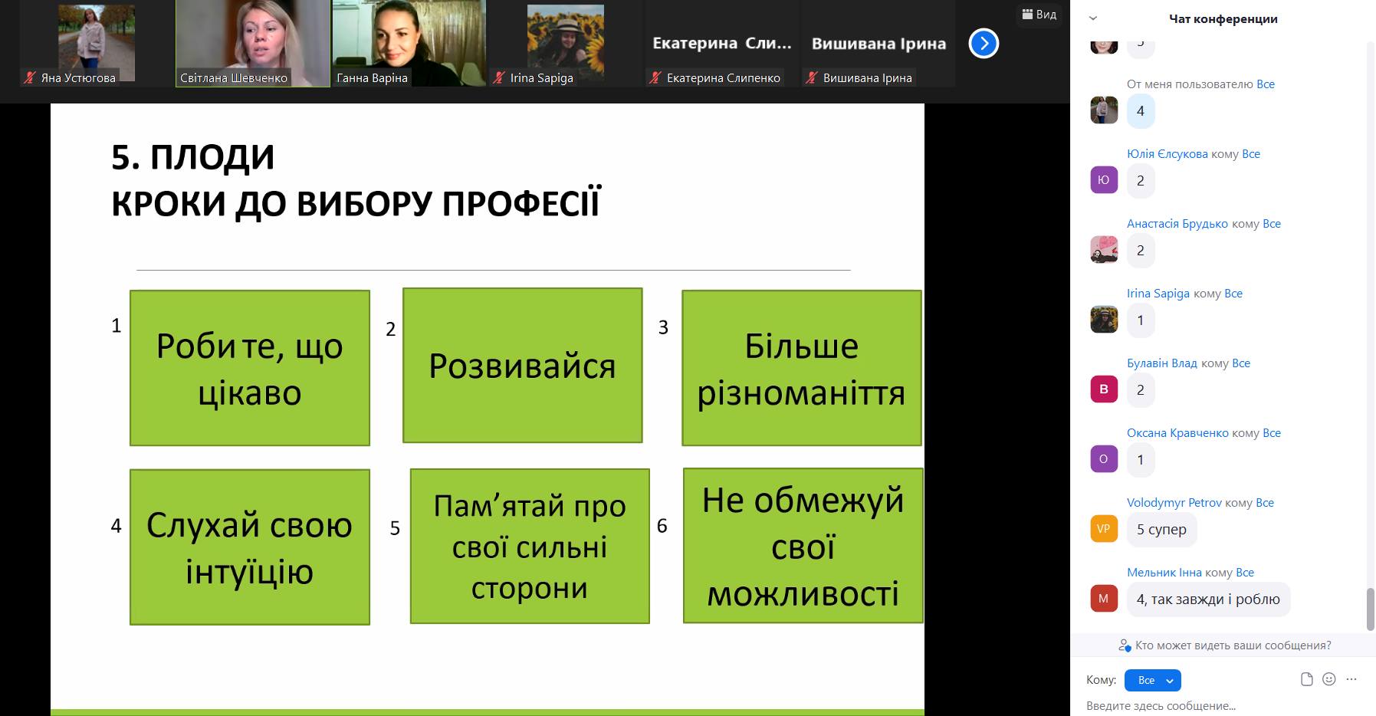The height and width of the screenshot is (716, 1376).
Task: Click sender name Мельник Інна in chat
Action: 1164,573
